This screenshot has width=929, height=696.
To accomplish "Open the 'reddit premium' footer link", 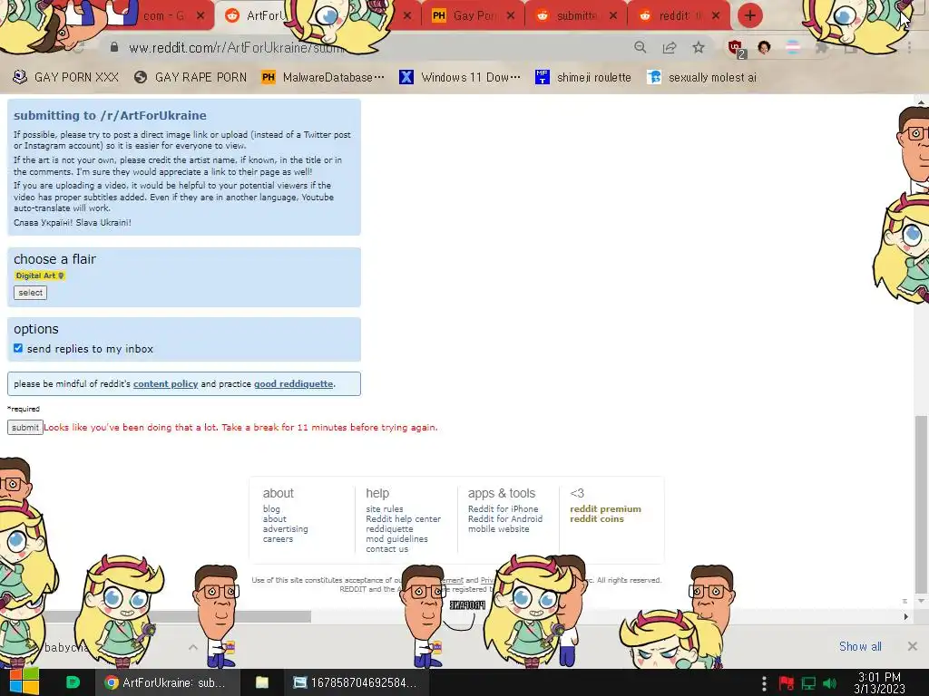I will click(x=605, y=509).
